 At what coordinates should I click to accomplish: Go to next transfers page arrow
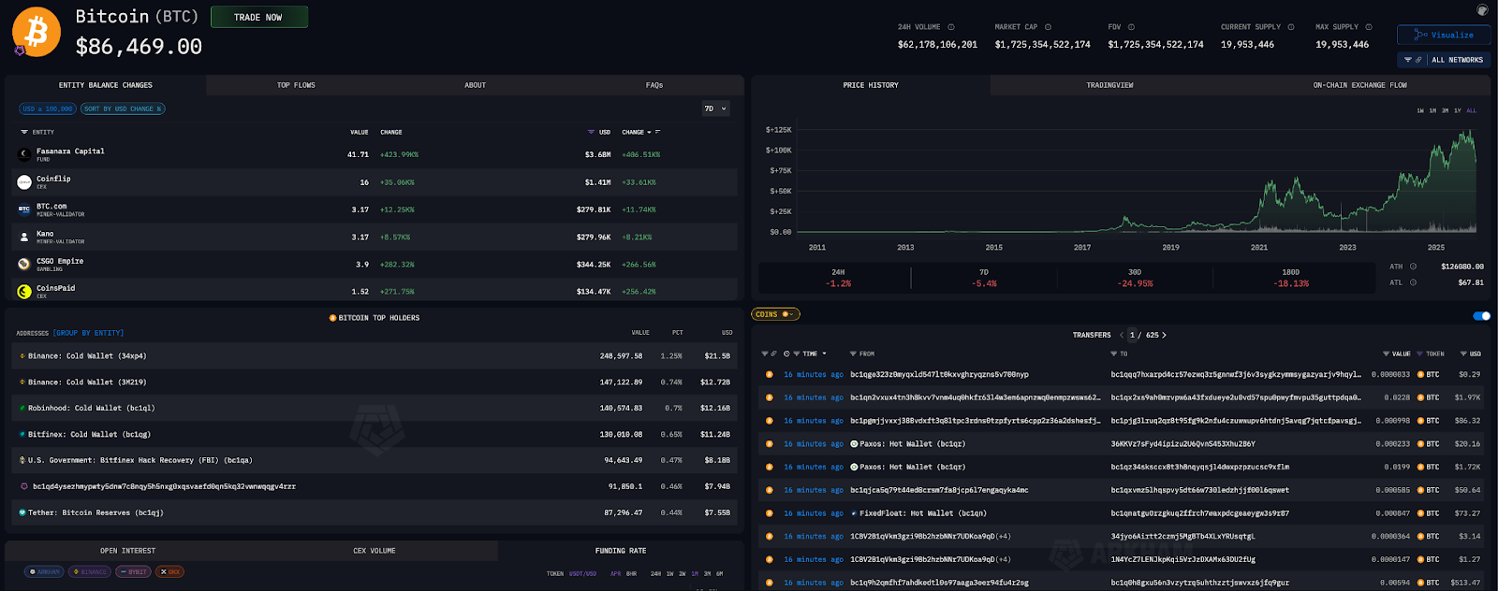click(x=1164, y=335)
